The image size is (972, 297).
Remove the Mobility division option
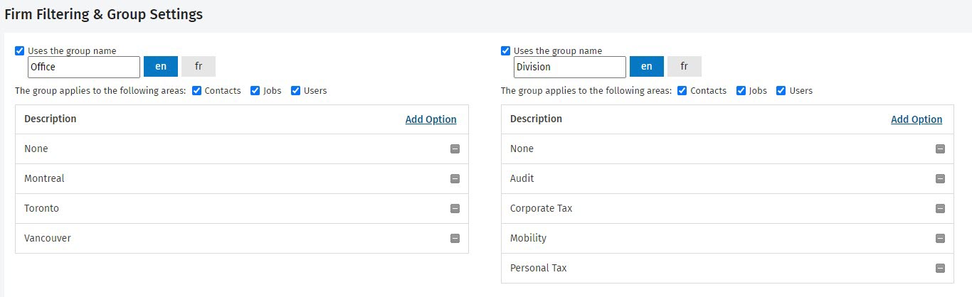[940, 239]
